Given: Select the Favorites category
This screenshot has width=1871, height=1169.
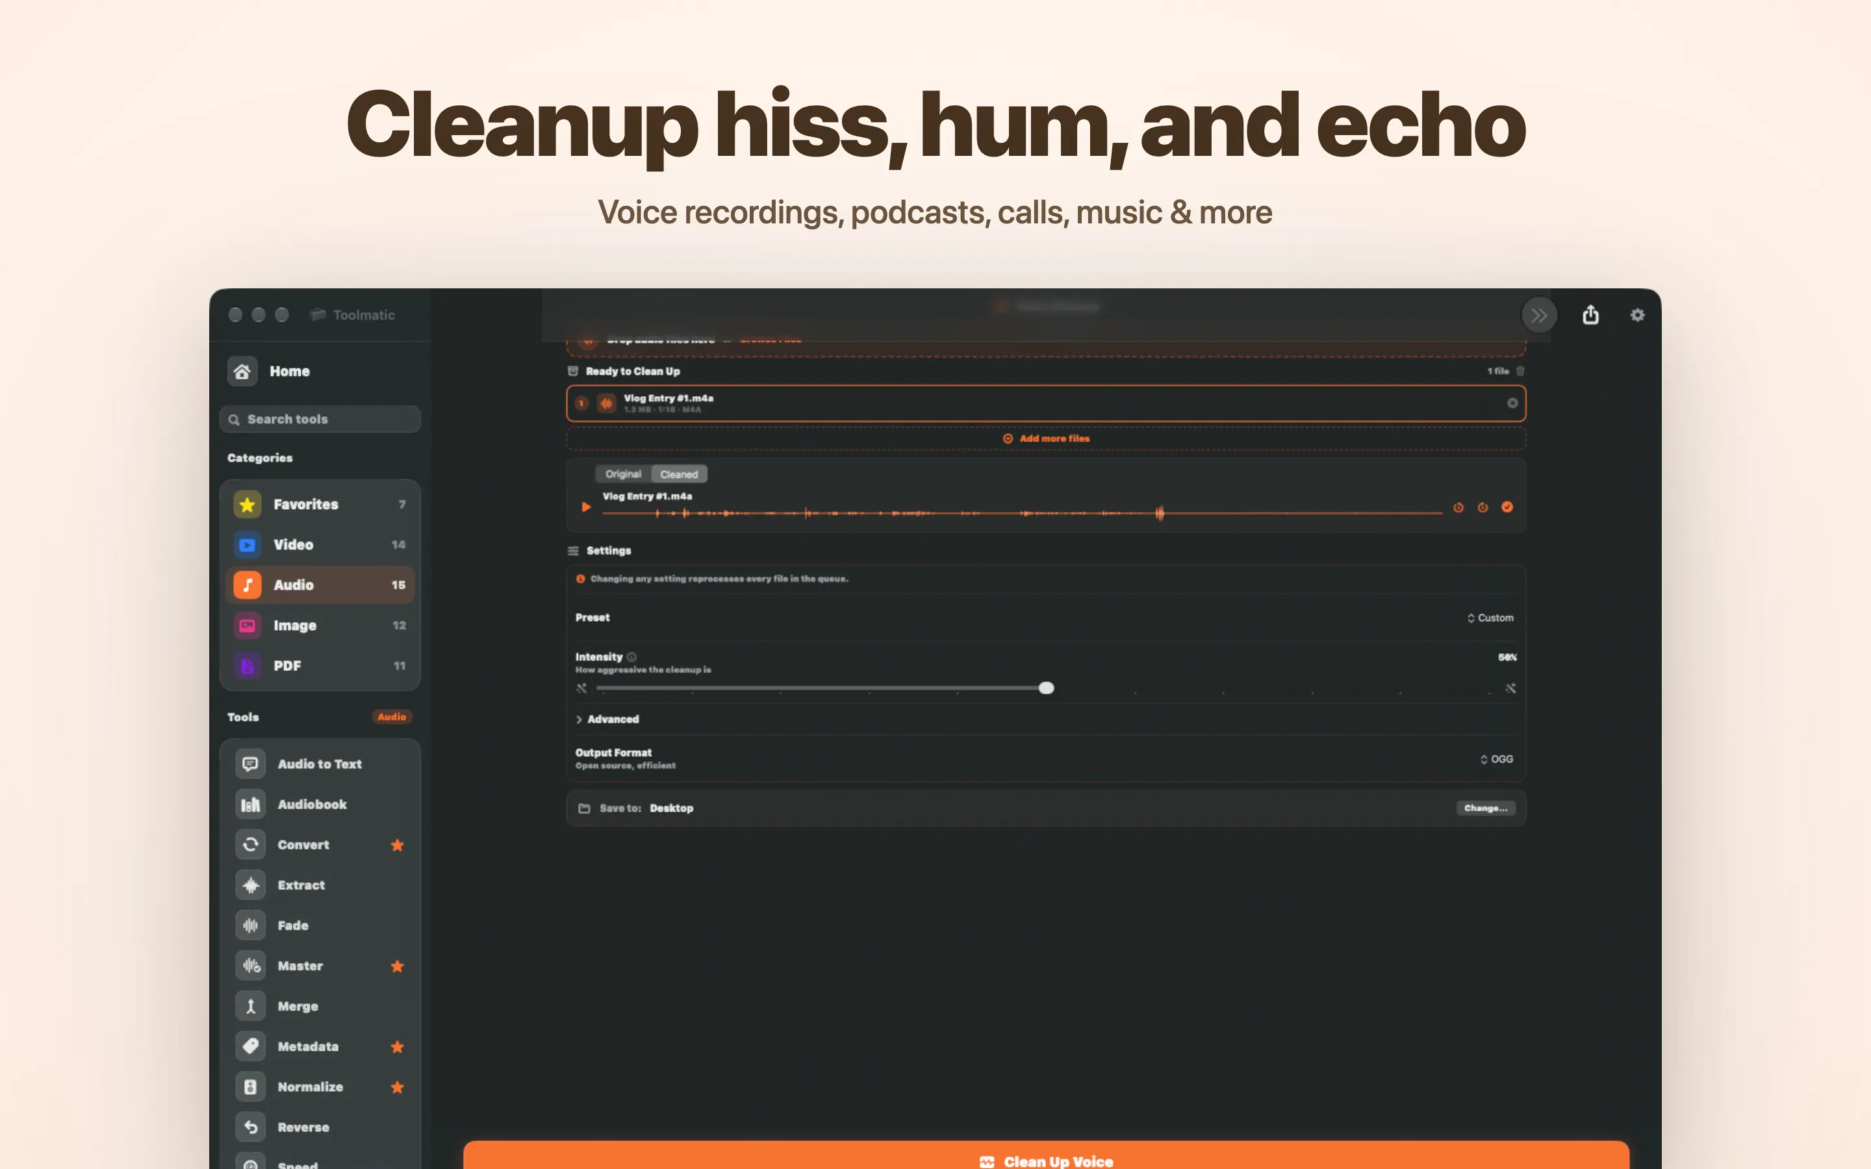Looking at the screenshot, I should 320,504.
